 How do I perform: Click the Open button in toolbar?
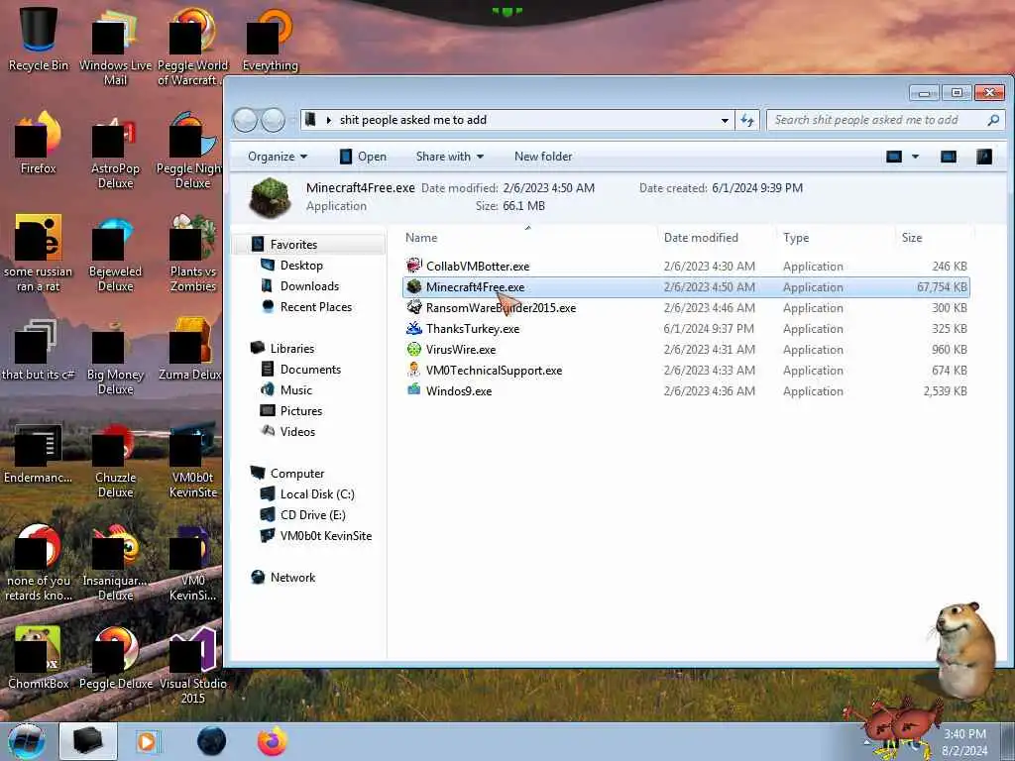(x=363, y=157)
